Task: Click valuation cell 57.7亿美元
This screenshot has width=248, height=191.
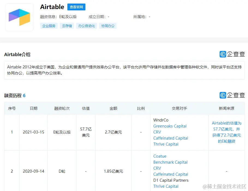Action: (x=86, y=132)
